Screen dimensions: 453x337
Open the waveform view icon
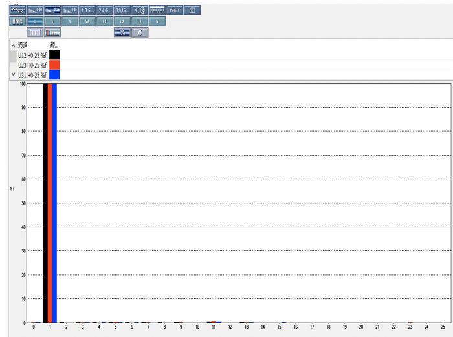[17, 10]
